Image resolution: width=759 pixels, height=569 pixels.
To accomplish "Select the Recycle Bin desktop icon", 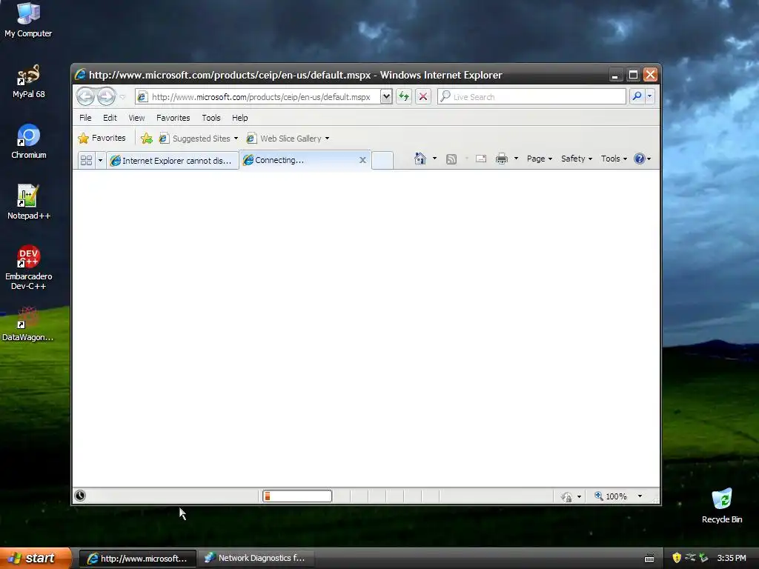I will point(722,506).
